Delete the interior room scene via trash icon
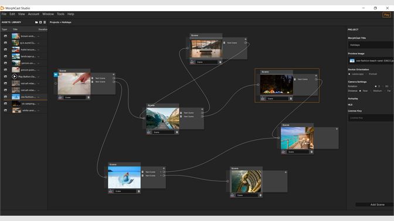This screenshot has width=394, height=221. [220, 62]
